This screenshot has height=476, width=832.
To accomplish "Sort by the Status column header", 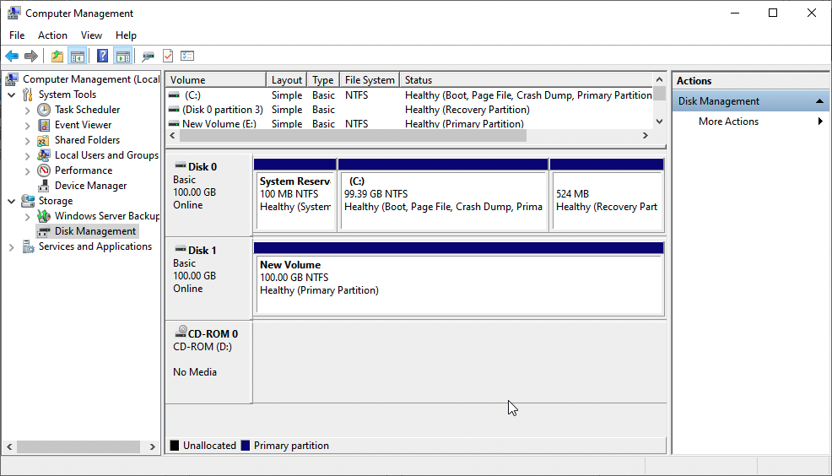I will [526, 79].
